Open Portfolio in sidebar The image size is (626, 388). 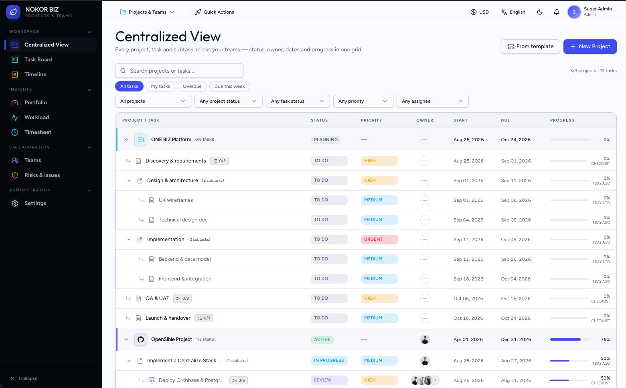click(51, 102)
